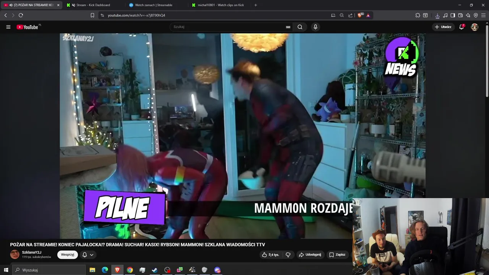Image resolution: width=489 pixels, height=275 pixels.
Task: Open the Brave VPN shield icon
Action: point(476,15)
